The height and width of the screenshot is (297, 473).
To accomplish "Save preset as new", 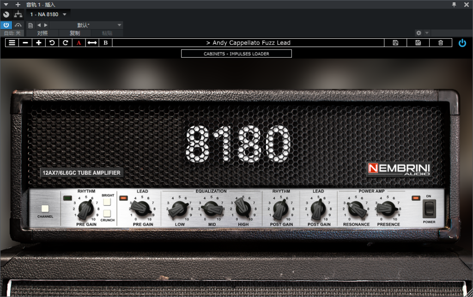I will pyautogui.click(x=418, y=43).
